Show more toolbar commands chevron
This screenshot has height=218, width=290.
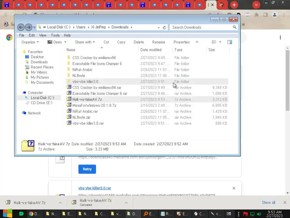(197, 42)
